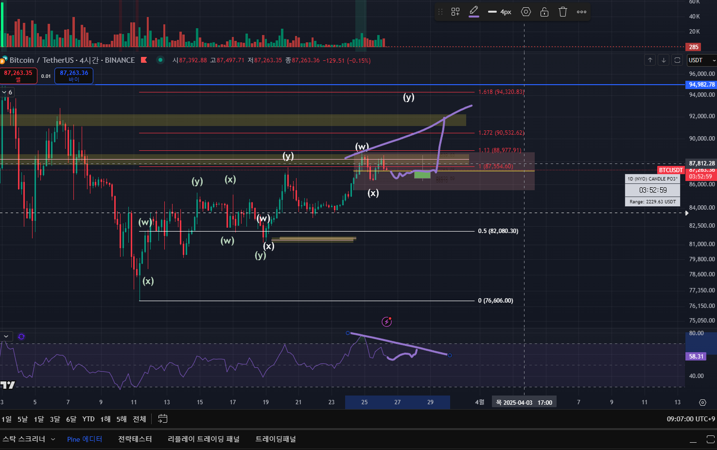Move pane up with arrow button
717x450 pixels.
tap(650, 60)
